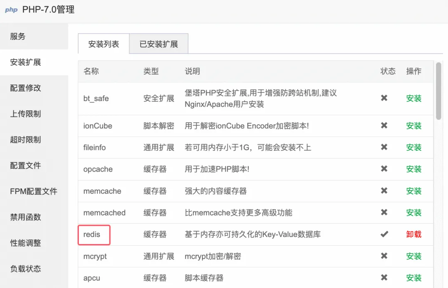
Task: Open 配置修改 in the sidebar
Action: 26,88
